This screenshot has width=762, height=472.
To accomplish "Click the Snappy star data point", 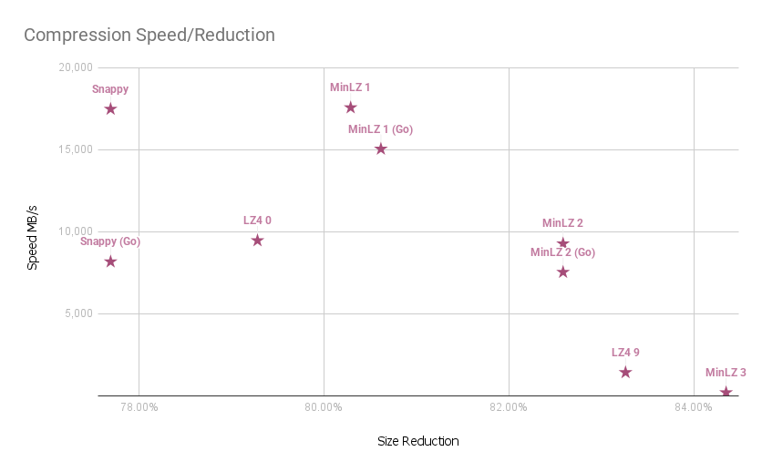I will pos(110,108).
